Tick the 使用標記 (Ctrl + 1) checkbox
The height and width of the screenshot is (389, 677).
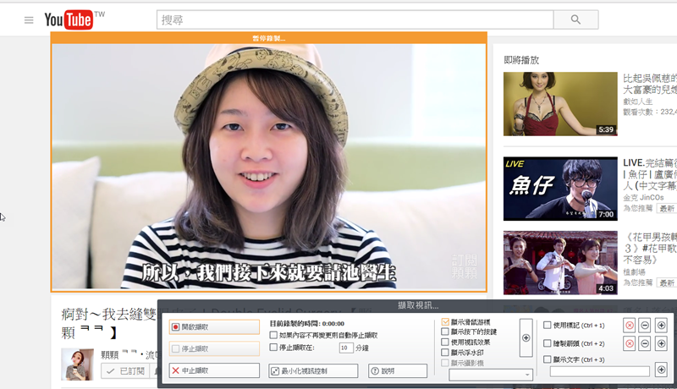point(547,326)
